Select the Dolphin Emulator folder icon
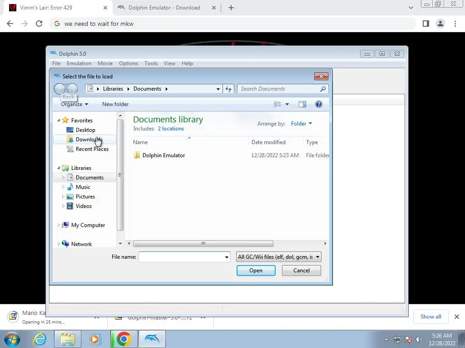The image size is (465, 348). (x=137, y=155)
